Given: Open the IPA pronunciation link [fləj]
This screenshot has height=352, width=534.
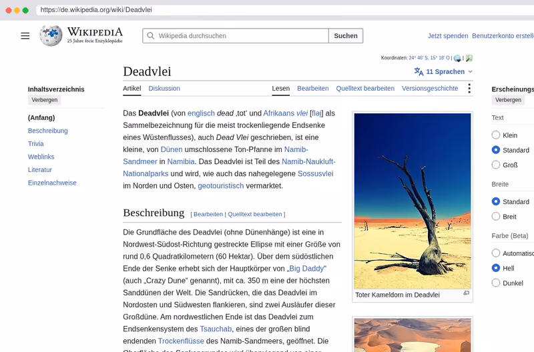Looking at the screenshot, I should click(x=316, y=113).
